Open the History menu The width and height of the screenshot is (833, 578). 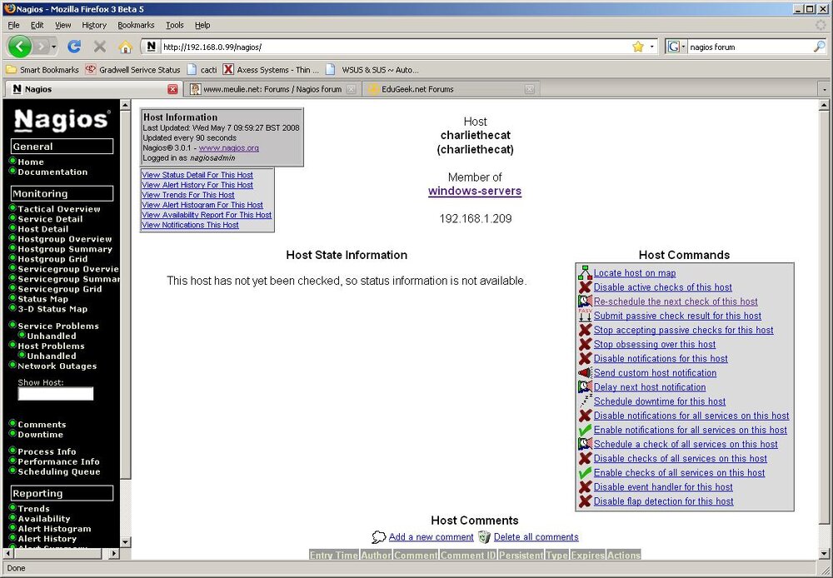94,25
